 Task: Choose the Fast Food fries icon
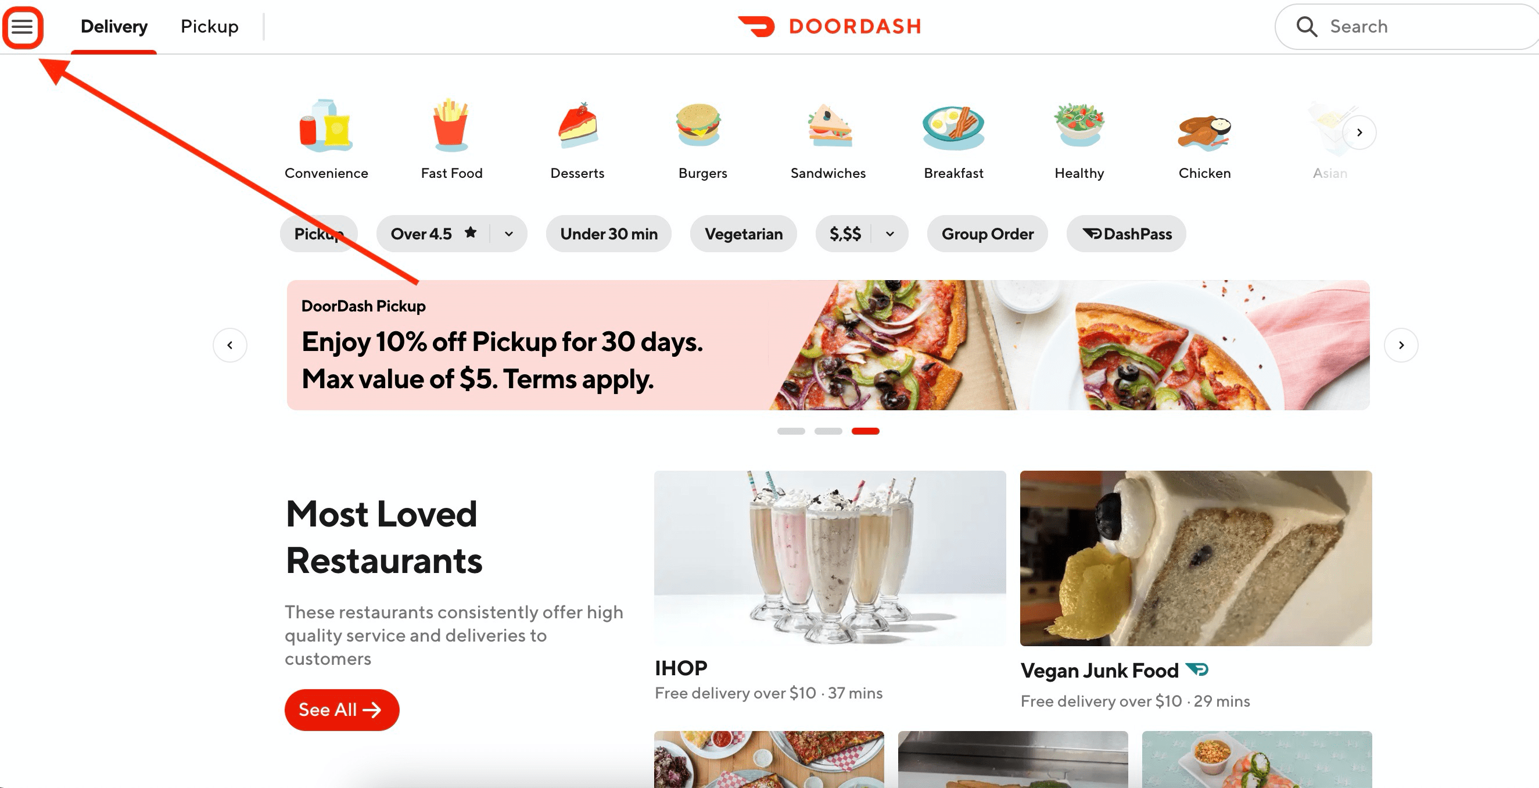[451, 126]
